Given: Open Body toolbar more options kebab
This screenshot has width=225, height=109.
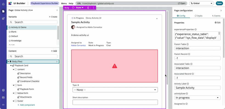Looking at the screenshot, I should coord(93,8).
